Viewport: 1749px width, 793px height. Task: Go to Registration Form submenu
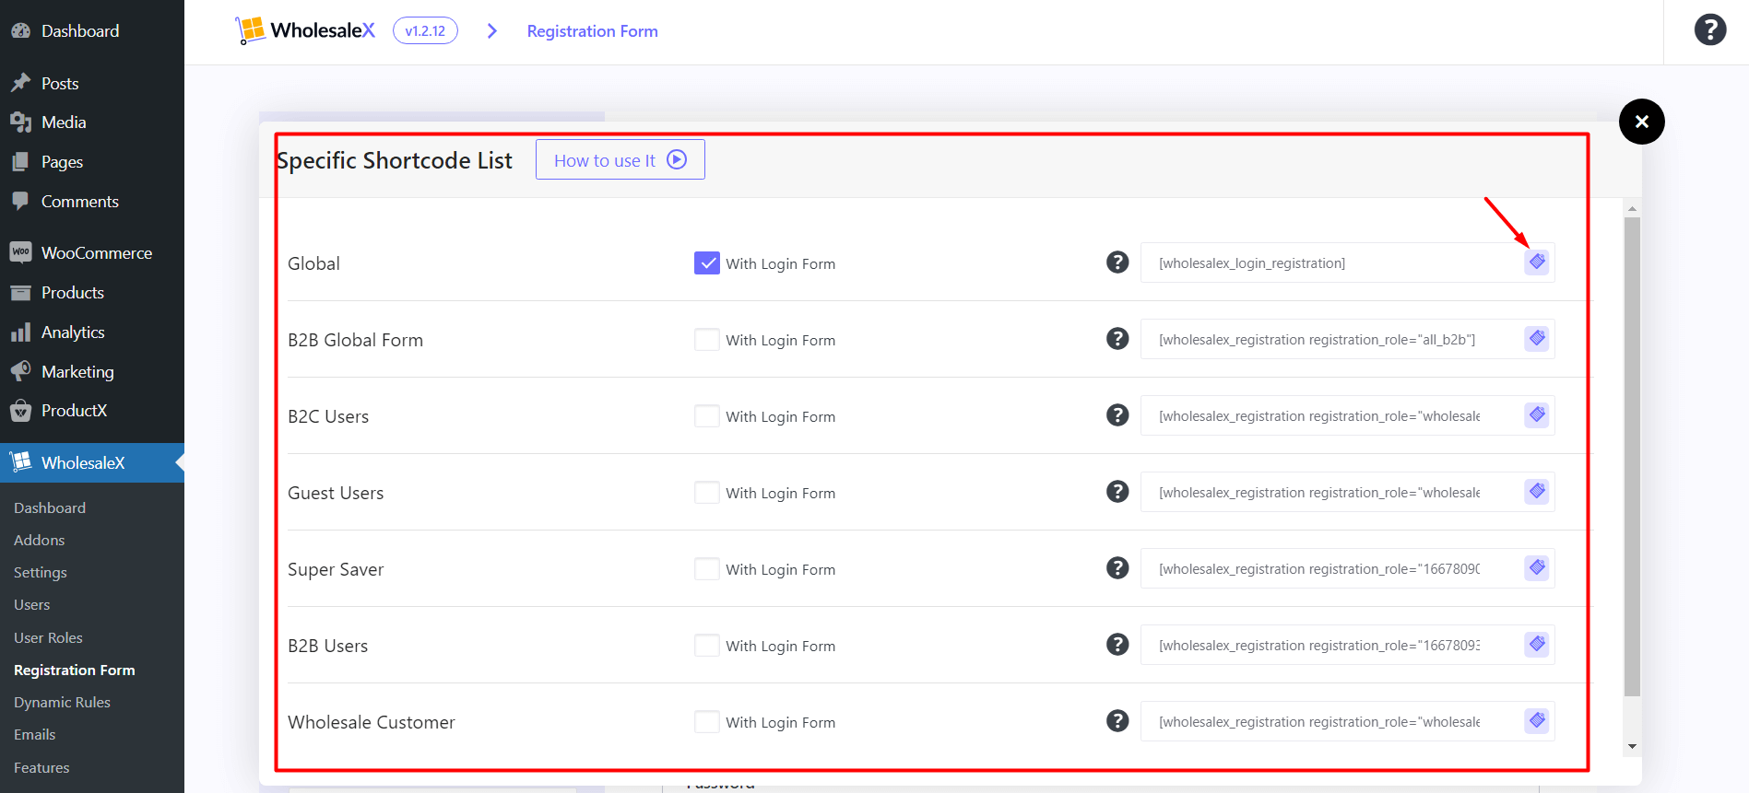[75, 670]
